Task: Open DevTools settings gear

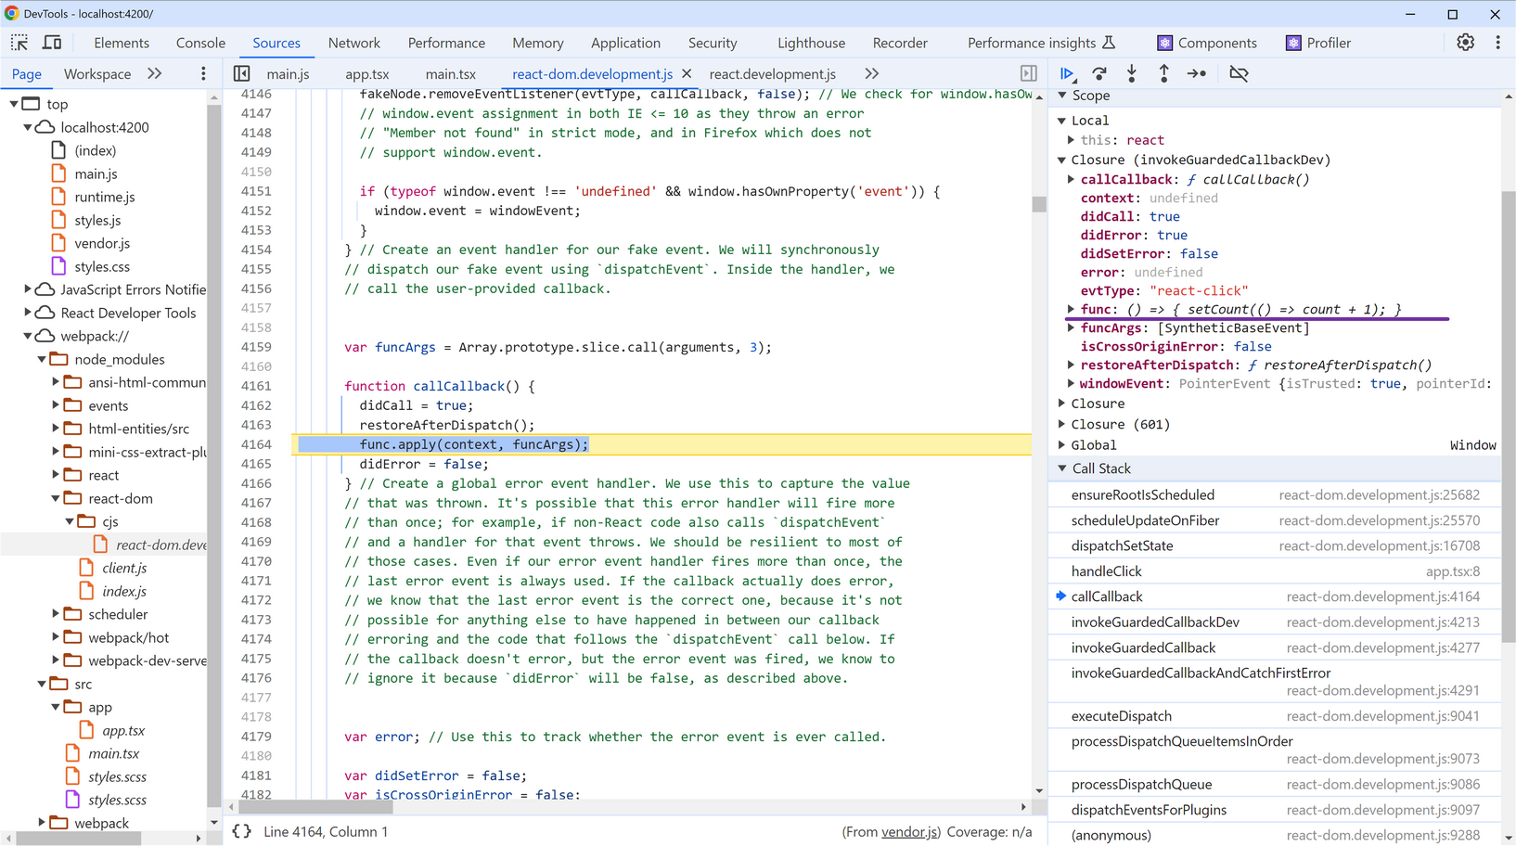Action: (x=1465, y=43)
